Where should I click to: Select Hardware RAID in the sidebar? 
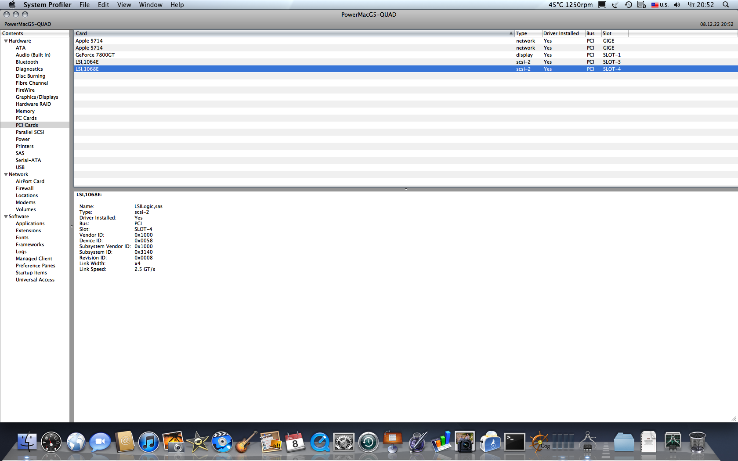click(x=33, y=104)
